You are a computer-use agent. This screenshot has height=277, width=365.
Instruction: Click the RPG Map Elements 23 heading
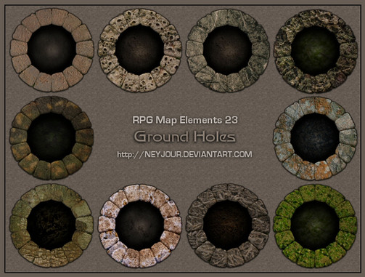(x=185, y=120)
